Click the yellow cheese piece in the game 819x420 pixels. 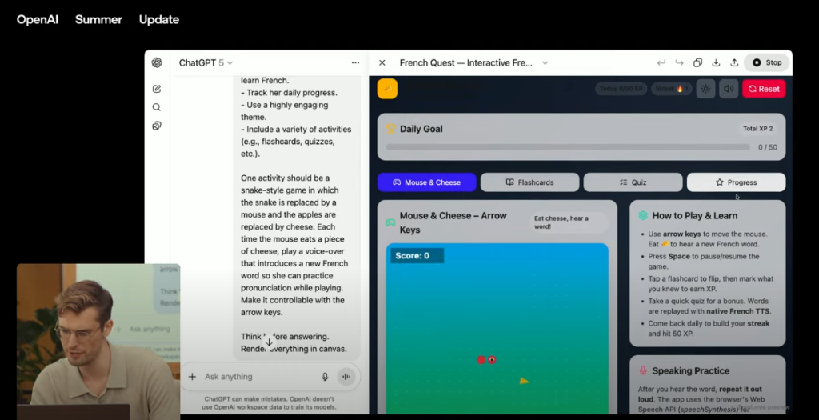tap(525, 382)
